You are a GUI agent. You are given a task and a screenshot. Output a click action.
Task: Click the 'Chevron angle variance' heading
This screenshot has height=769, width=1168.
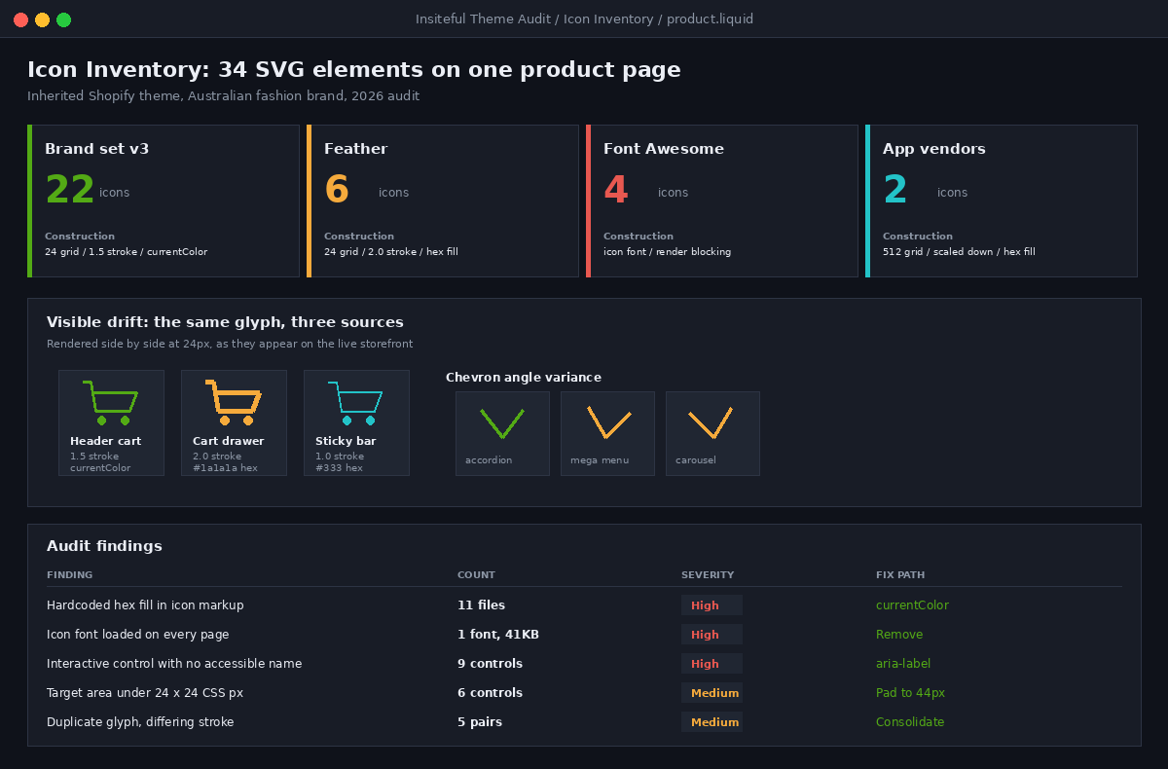524,378
